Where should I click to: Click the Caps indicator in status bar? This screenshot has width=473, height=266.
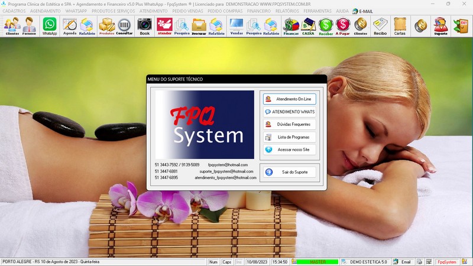click(x=226, y=262)
